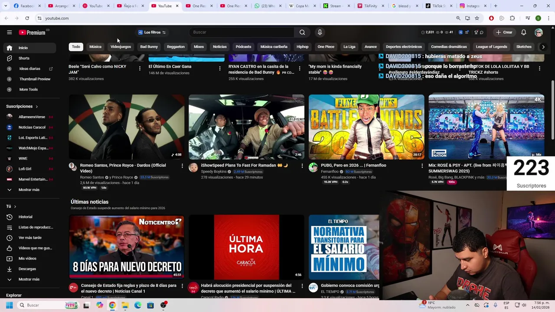Viewport: 555px width, 312px height.
Task: Open Mis vídeos in the sidebar
Action: click(27, 258)
